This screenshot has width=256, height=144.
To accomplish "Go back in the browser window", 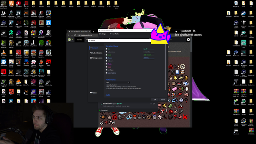I will 69,35.
